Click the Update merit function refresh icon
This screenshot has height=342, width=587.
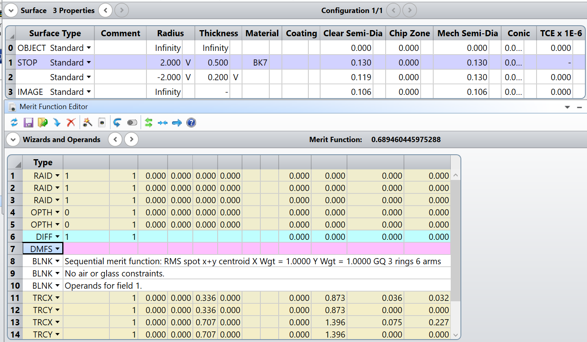point(14,123)
